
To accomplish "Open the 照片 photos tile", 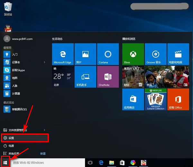I will 85,54.
